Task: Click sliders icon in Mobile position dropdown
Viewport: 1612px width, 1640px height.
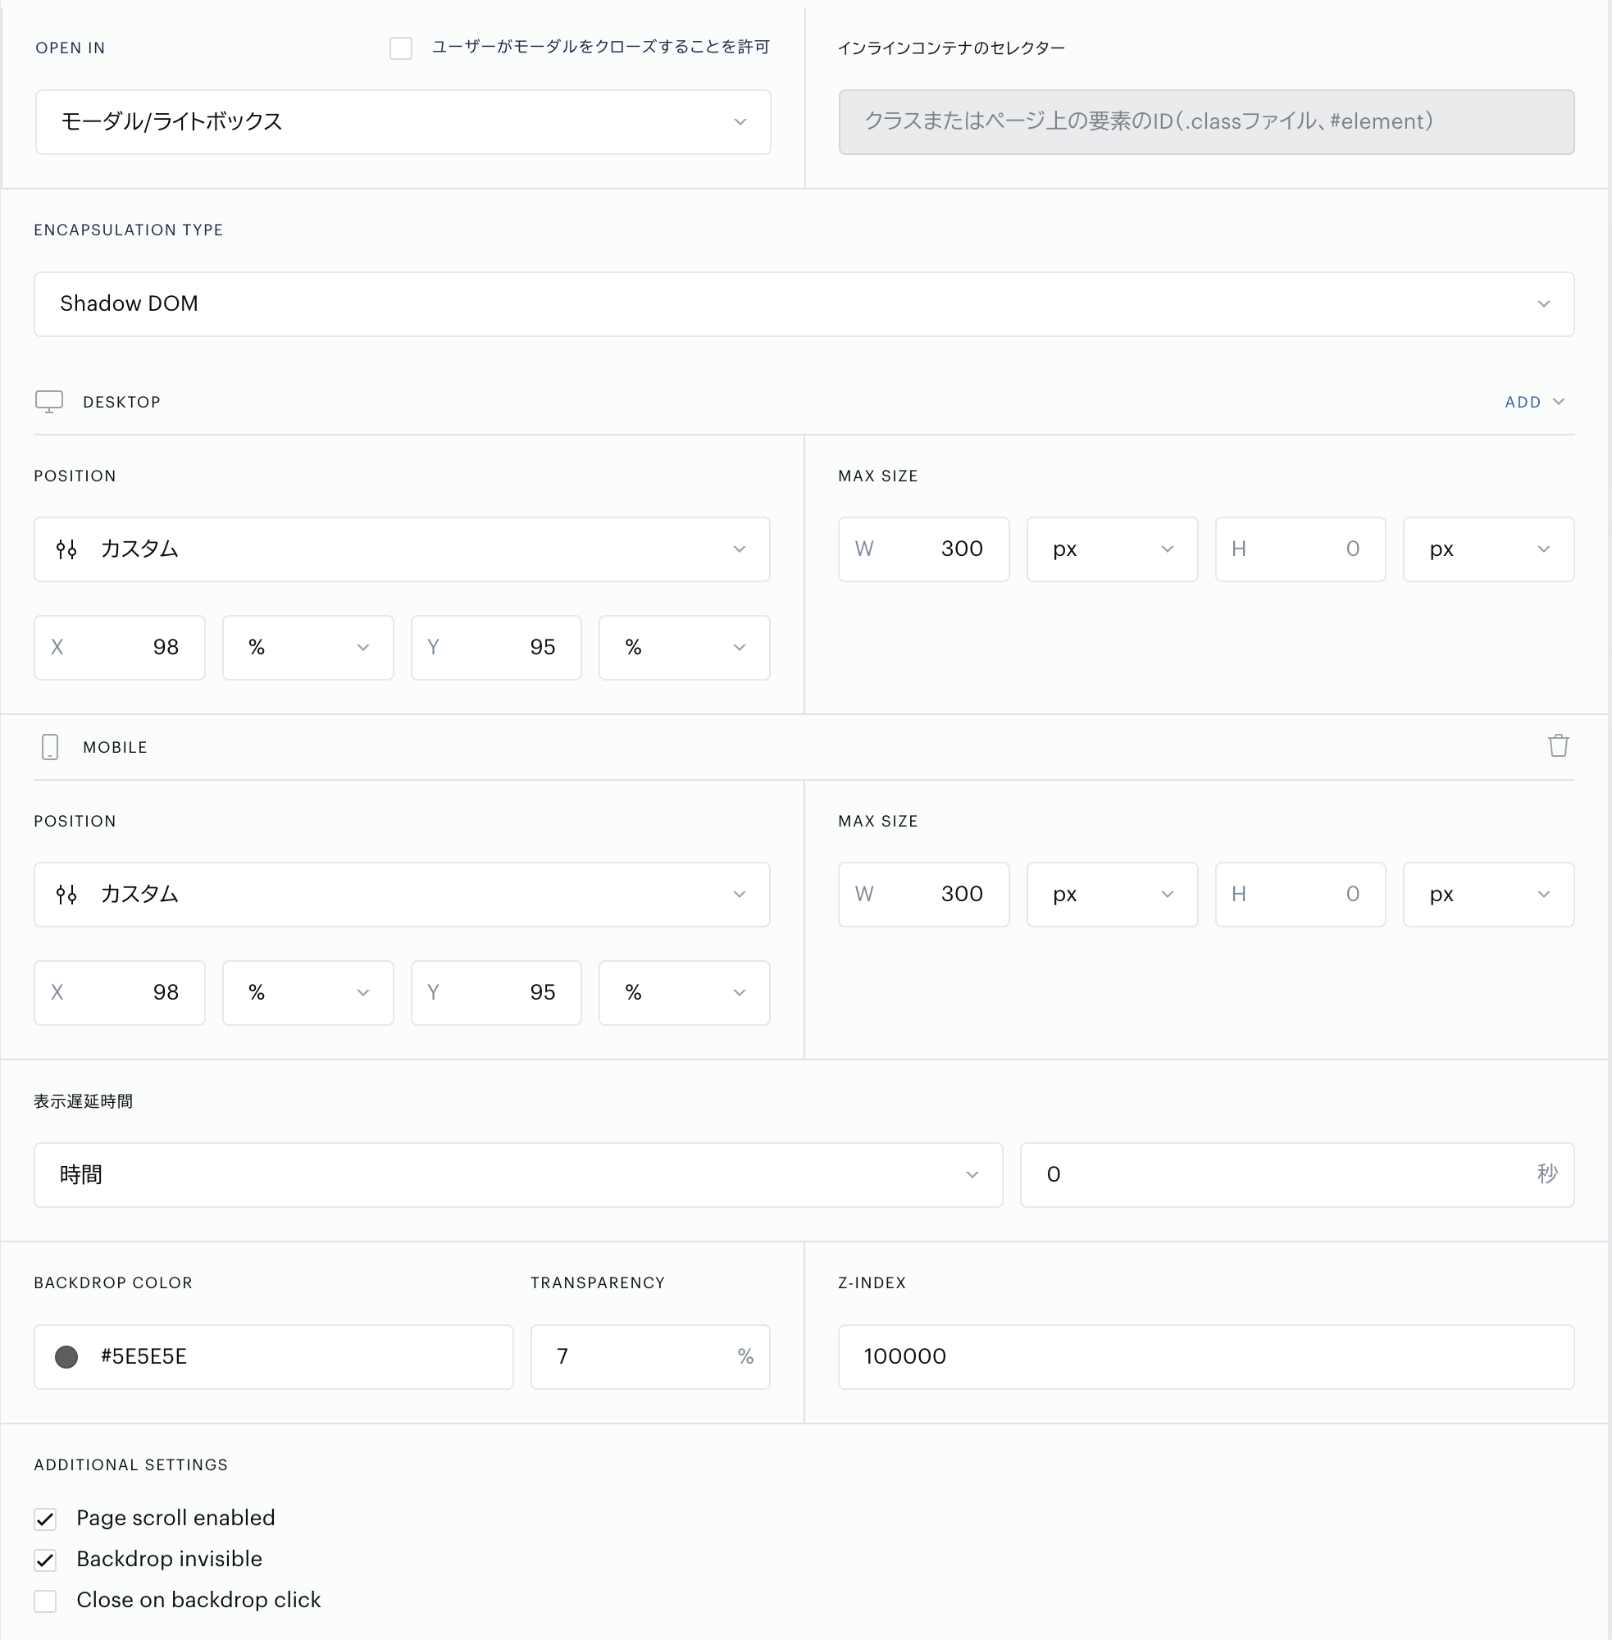Action: 67,894
